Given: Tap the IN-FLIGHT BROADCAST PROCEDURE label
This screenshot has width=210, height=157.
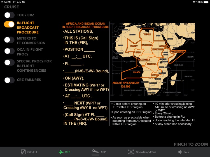Looking at the screenshot, I should point(28,28).
